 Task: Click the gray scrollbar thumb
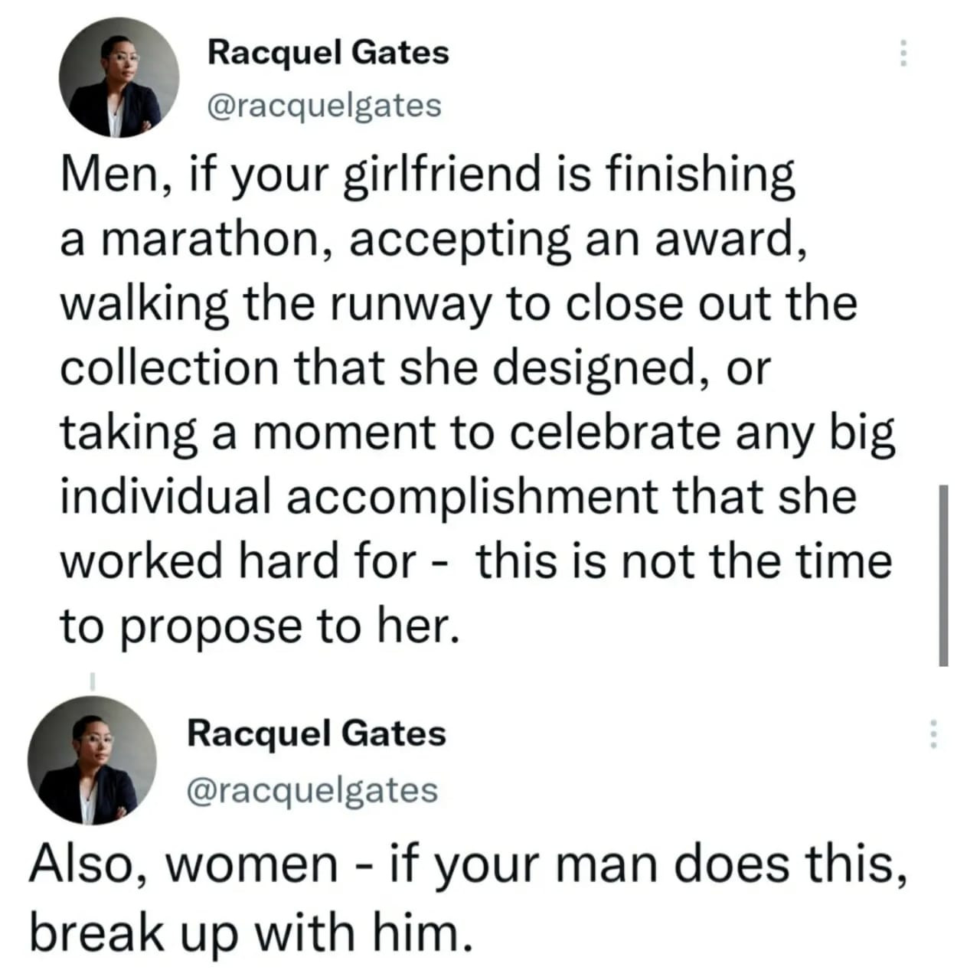pyautogui.click(x=943, y=574)
